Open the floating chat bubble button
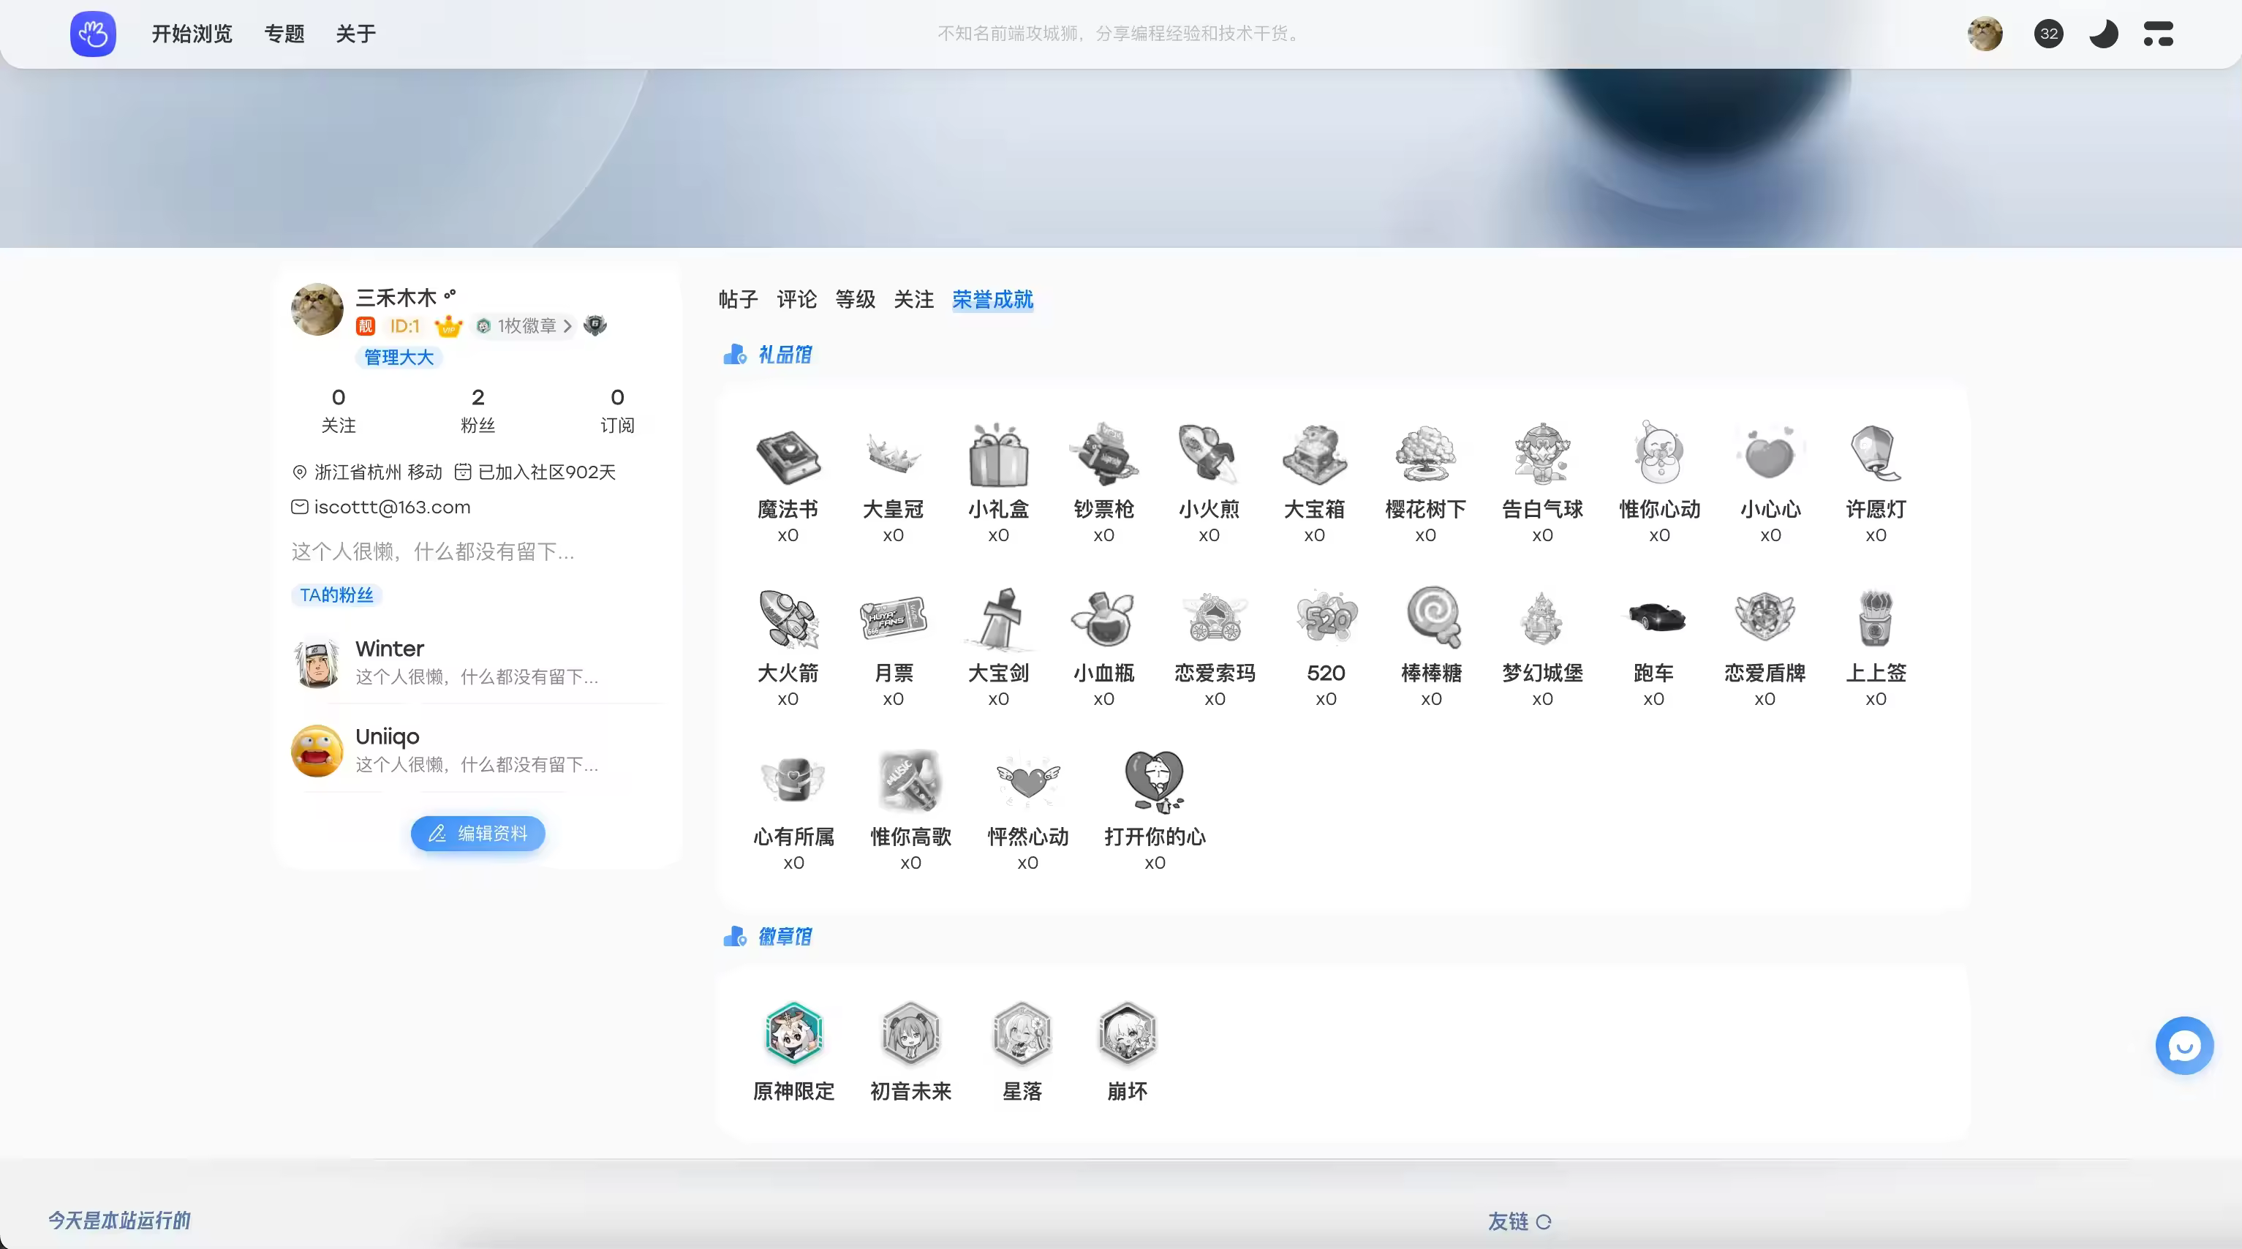The width and height of the screenshot is (2242, 1249). tap(2184, 1046)
